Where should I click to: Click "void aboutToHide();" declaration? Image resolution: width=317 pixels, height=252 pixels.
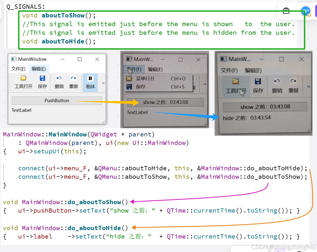point(59,41)
